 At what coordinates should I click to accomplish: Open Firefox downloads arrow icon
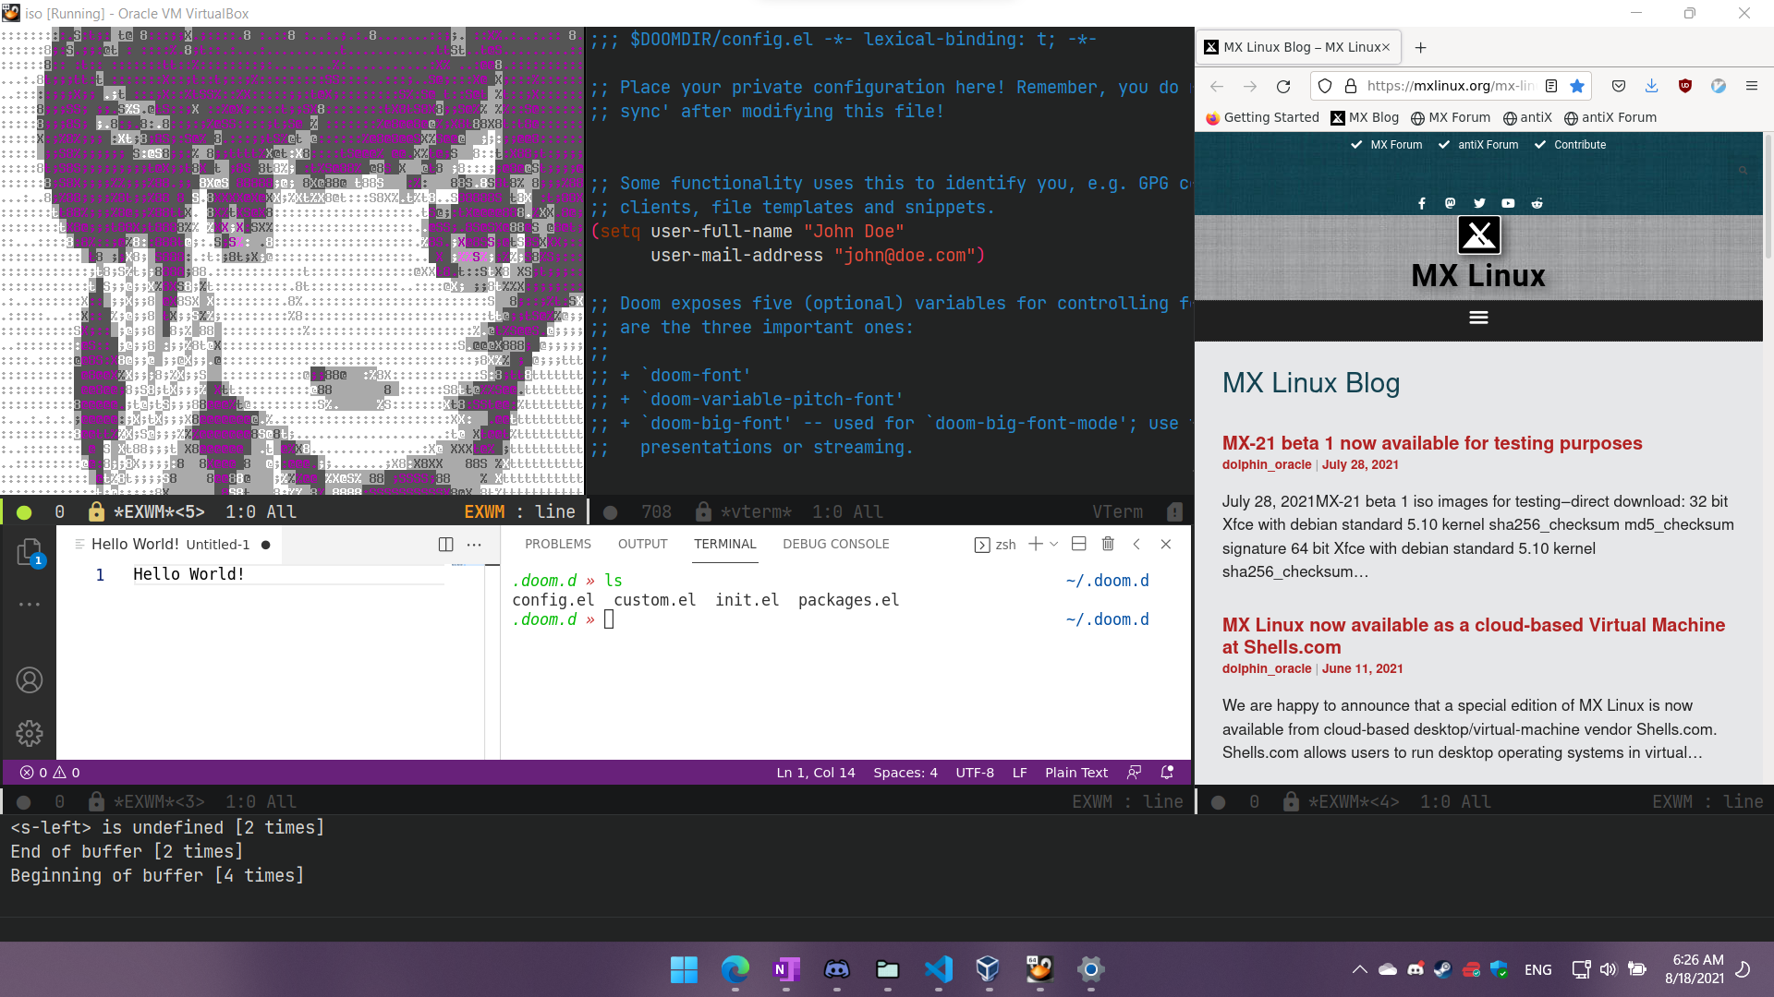point(1651,86)
